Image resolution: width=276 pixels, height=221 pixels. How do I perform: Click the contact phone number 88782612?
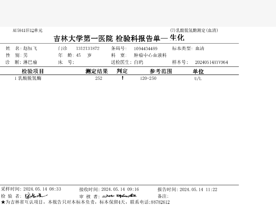click(x=160, y=202)
